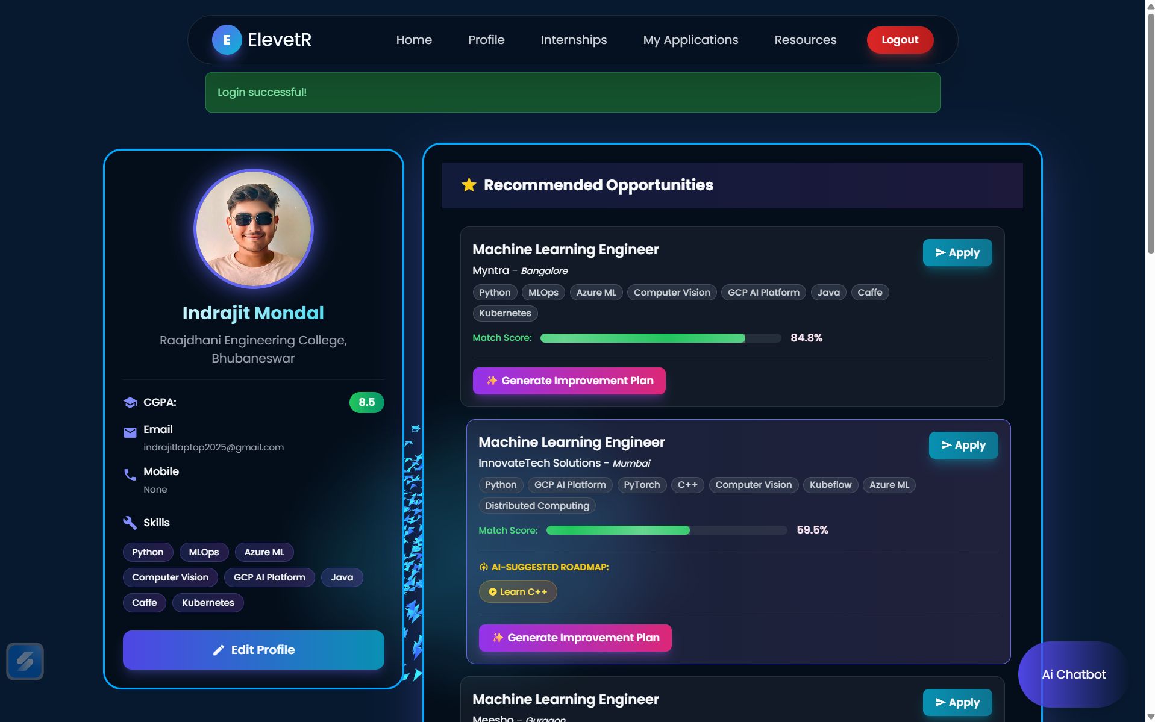Image resolution: width=1155 pixels, height=722 pixels.
Task: Open the Resources nav link
Action: coord(805,40)
